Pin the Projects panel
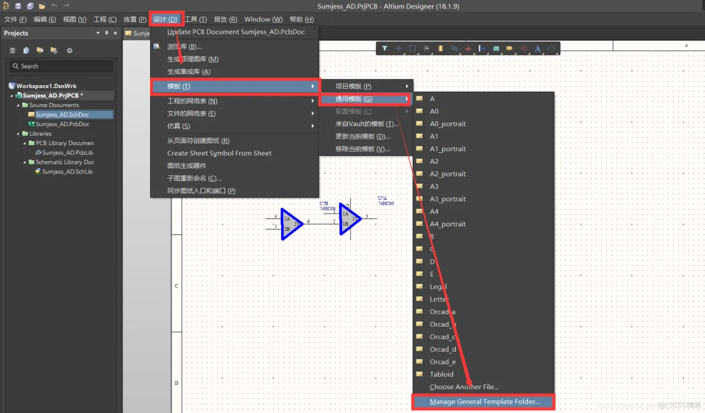Image resolution: width=705 pixels, height=413 pixels. pyautogui.click(x=107, y=33)
